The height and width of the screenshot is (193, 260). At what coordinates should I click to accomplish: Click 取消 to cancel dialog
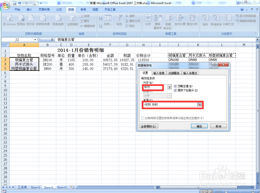pyautogui.click(x=218, y=126)
